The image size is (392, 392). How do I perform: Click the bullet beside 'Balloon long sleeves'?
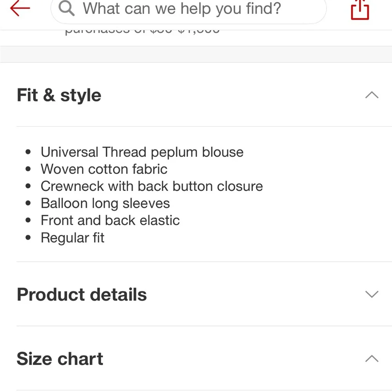tap(28, 204)
